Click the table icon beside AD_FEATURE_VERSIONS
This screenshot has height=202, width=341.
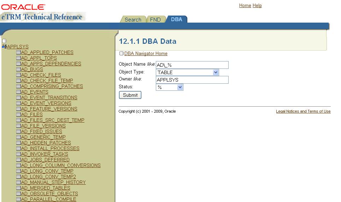click(x=18, y=109)
